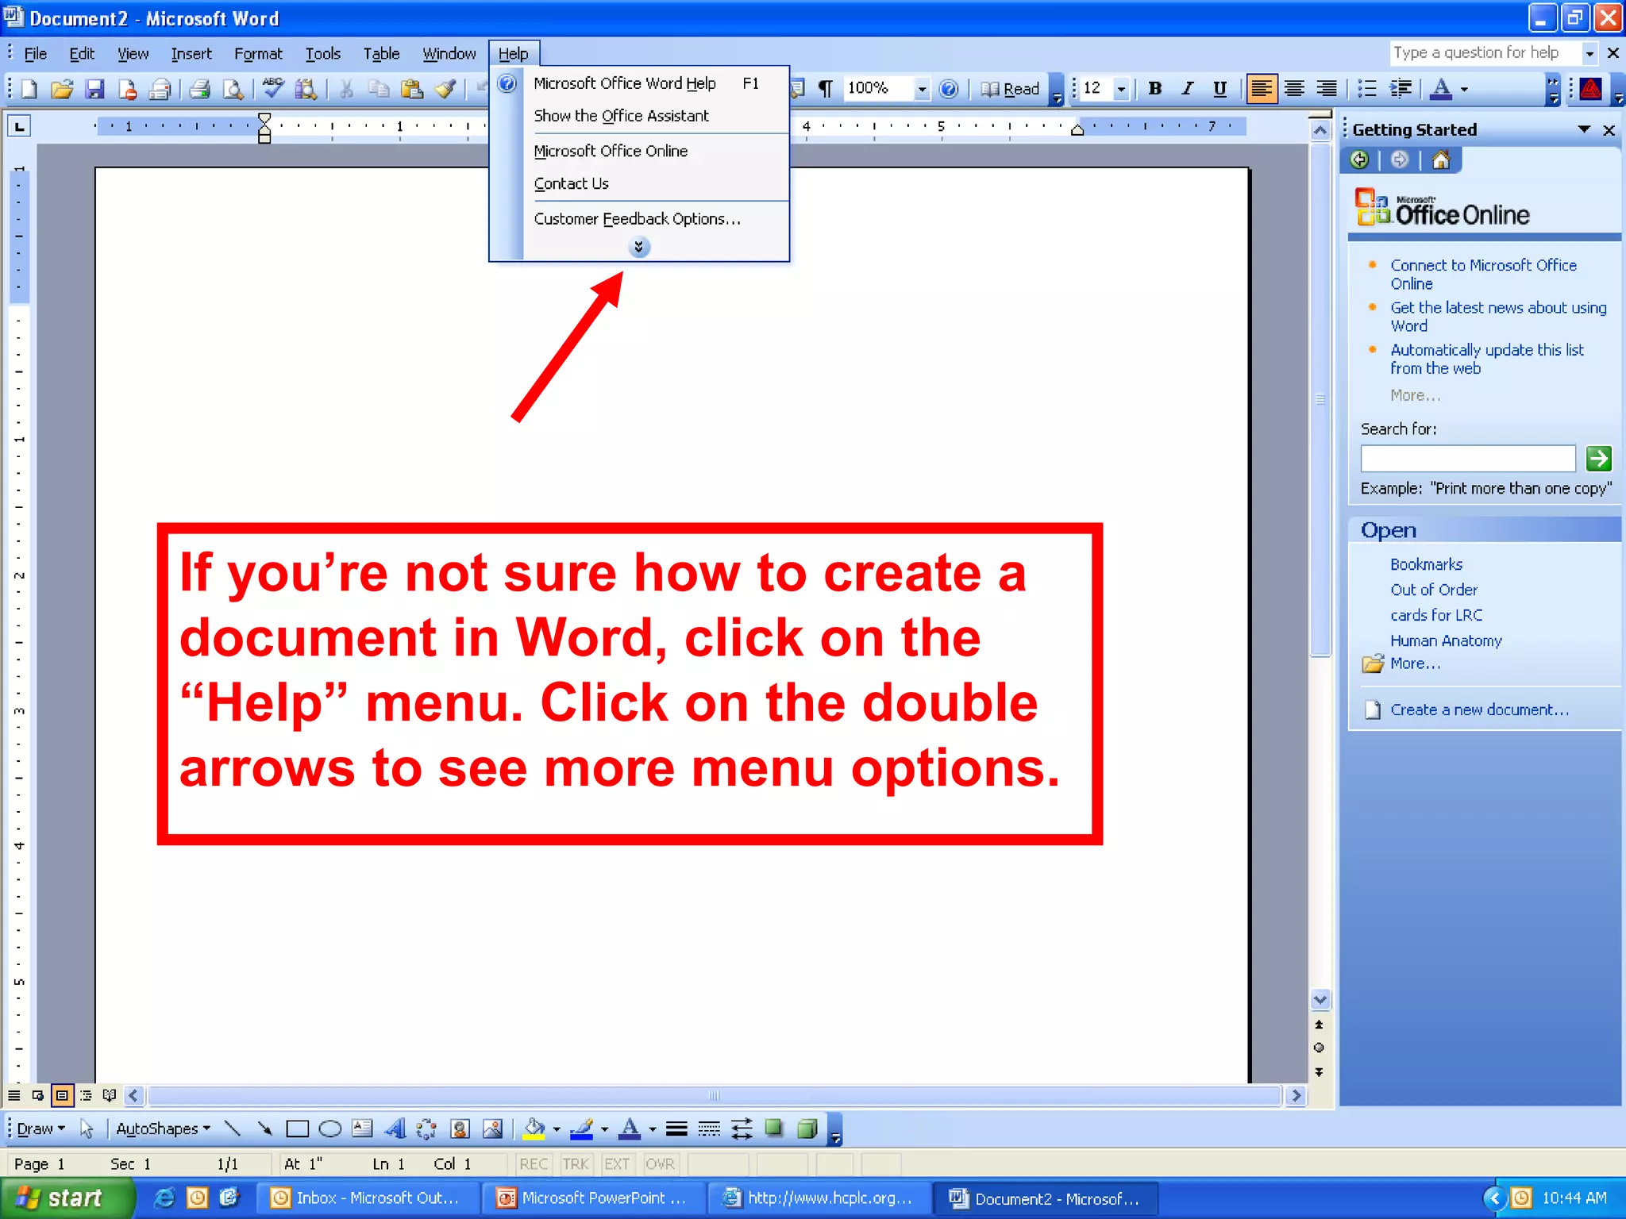Click the Shadow Style icon

pyautogui.click(x=774, y=1129)
